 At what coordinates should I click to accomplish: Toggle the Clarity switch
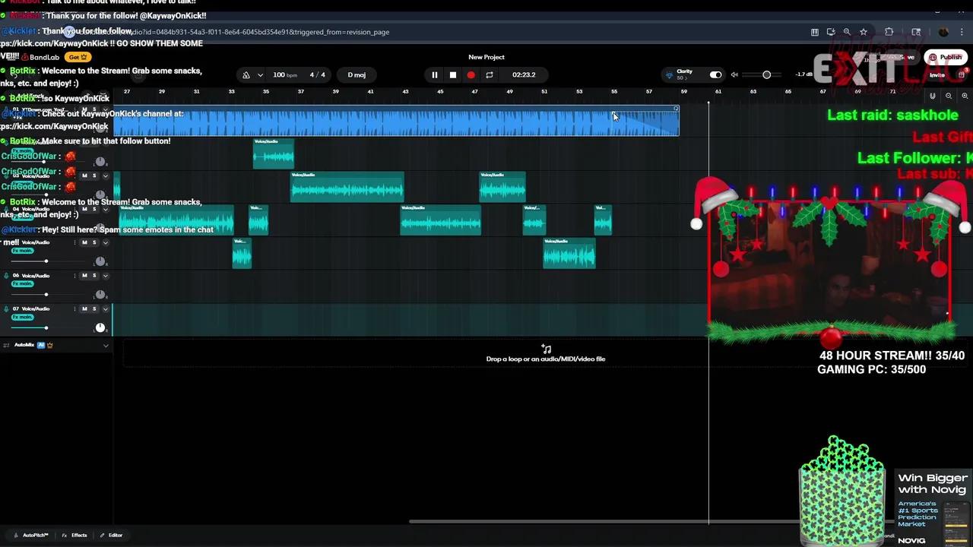(715, 74)
